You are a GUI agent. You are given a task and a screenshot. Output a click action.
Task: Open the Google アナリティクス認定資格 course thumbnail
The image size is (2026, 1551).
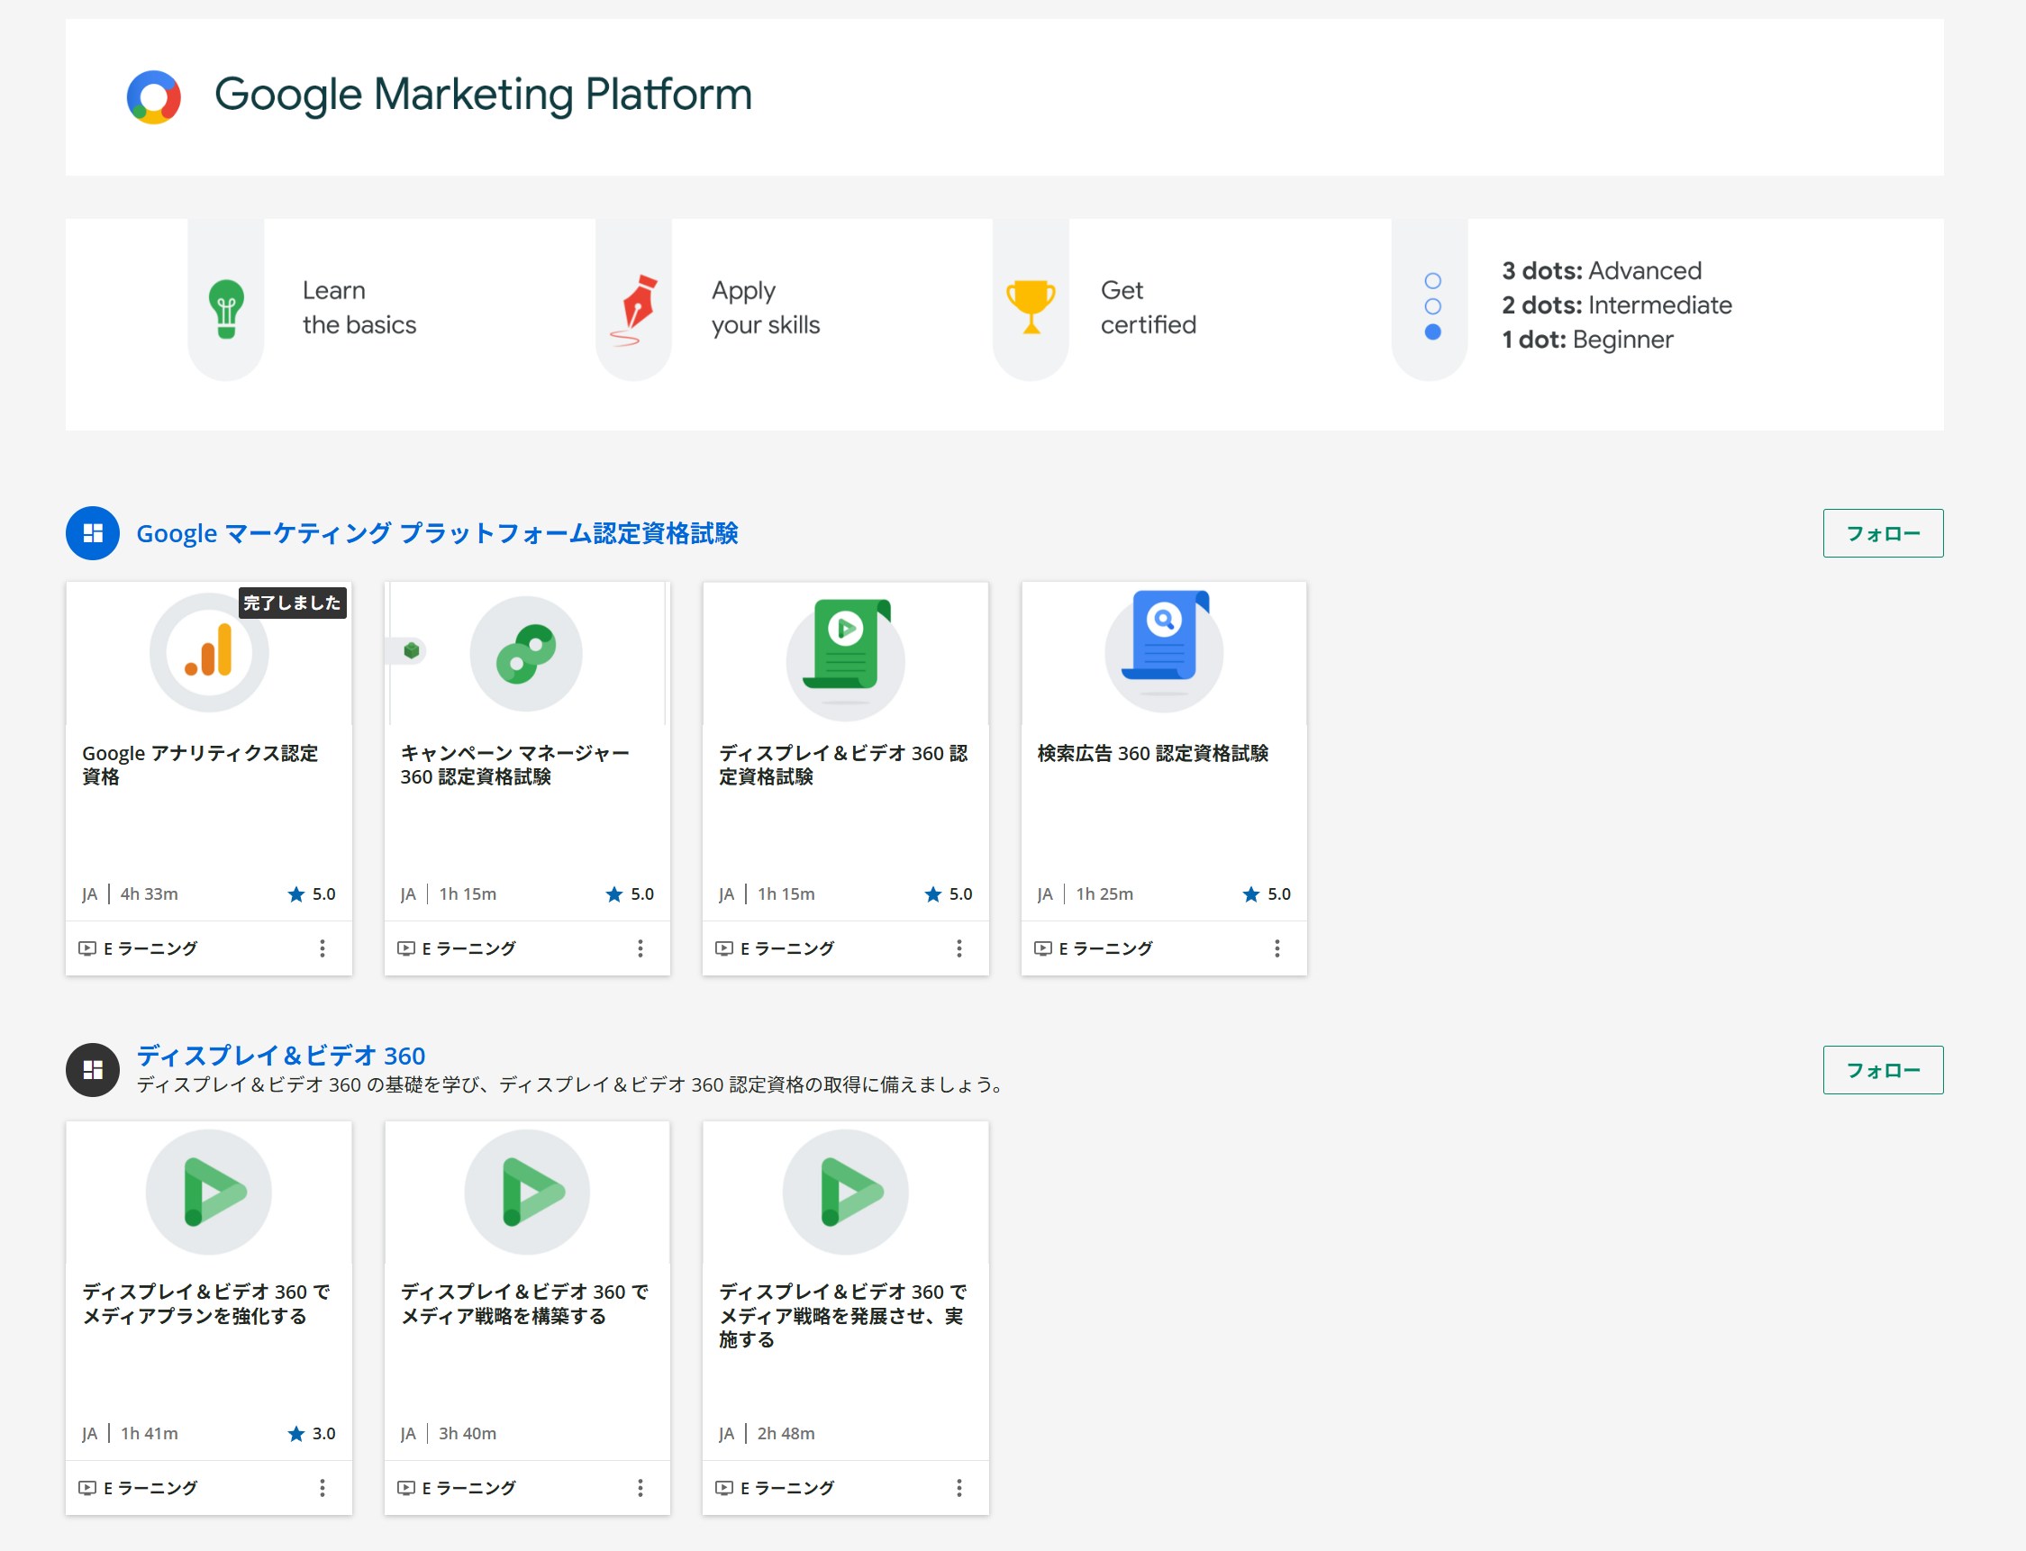[209, 653]
